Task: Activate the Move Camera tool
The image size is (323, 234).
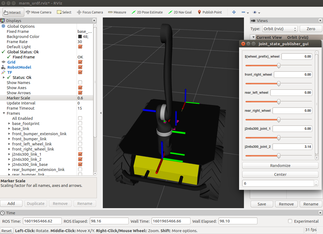Action: pyautogui.click(x=39, y=12)
